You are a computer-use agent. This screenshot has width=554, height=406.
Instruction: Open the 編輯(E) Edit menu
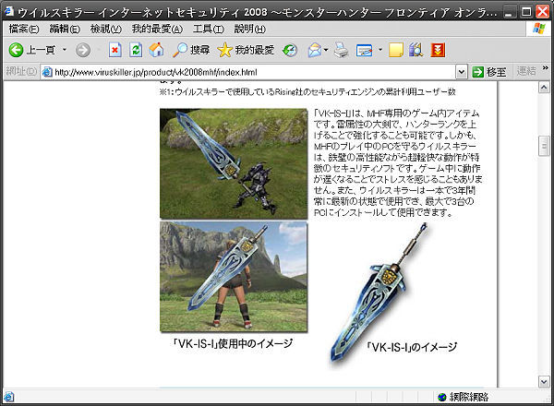(x=65, y=29)
